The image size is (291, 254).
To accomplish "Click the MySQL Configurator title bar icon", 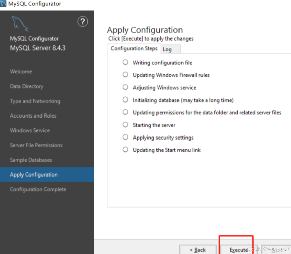I will pos(3,4).
